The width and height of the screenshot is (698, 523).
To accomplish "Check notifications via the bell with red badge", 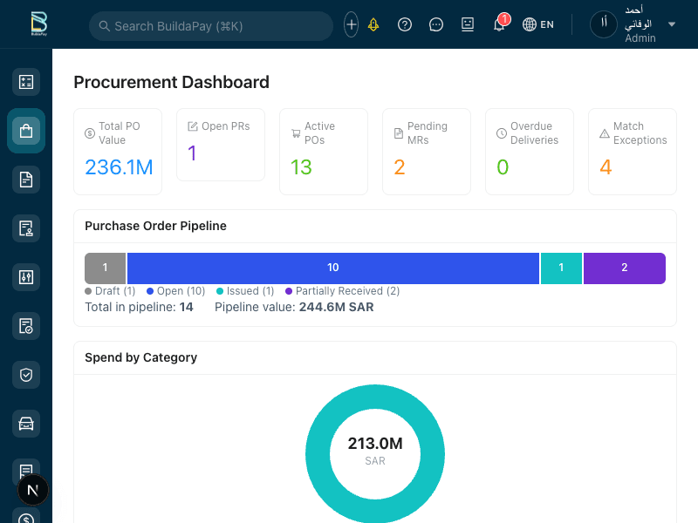I will 498,24.
